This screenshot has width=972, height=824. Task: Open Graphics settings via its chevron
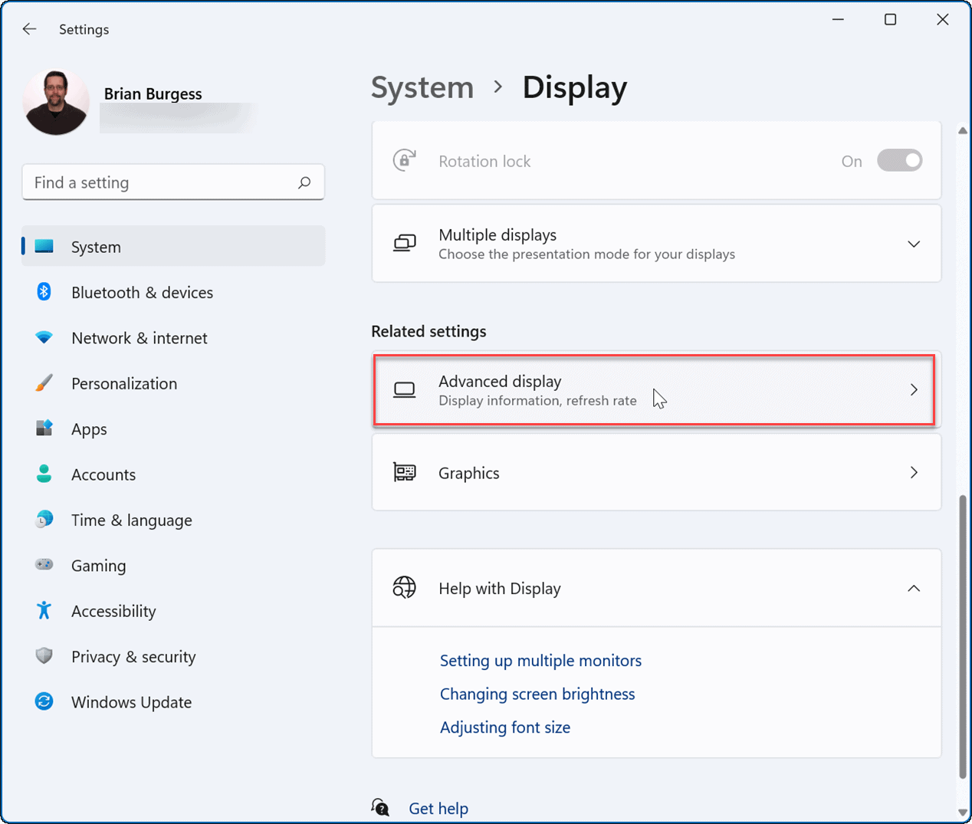(x=914, y=472)
